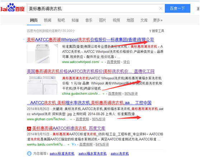
Task: Click the 为您推荐 paw icon
Action: click(x=29, y=153)
